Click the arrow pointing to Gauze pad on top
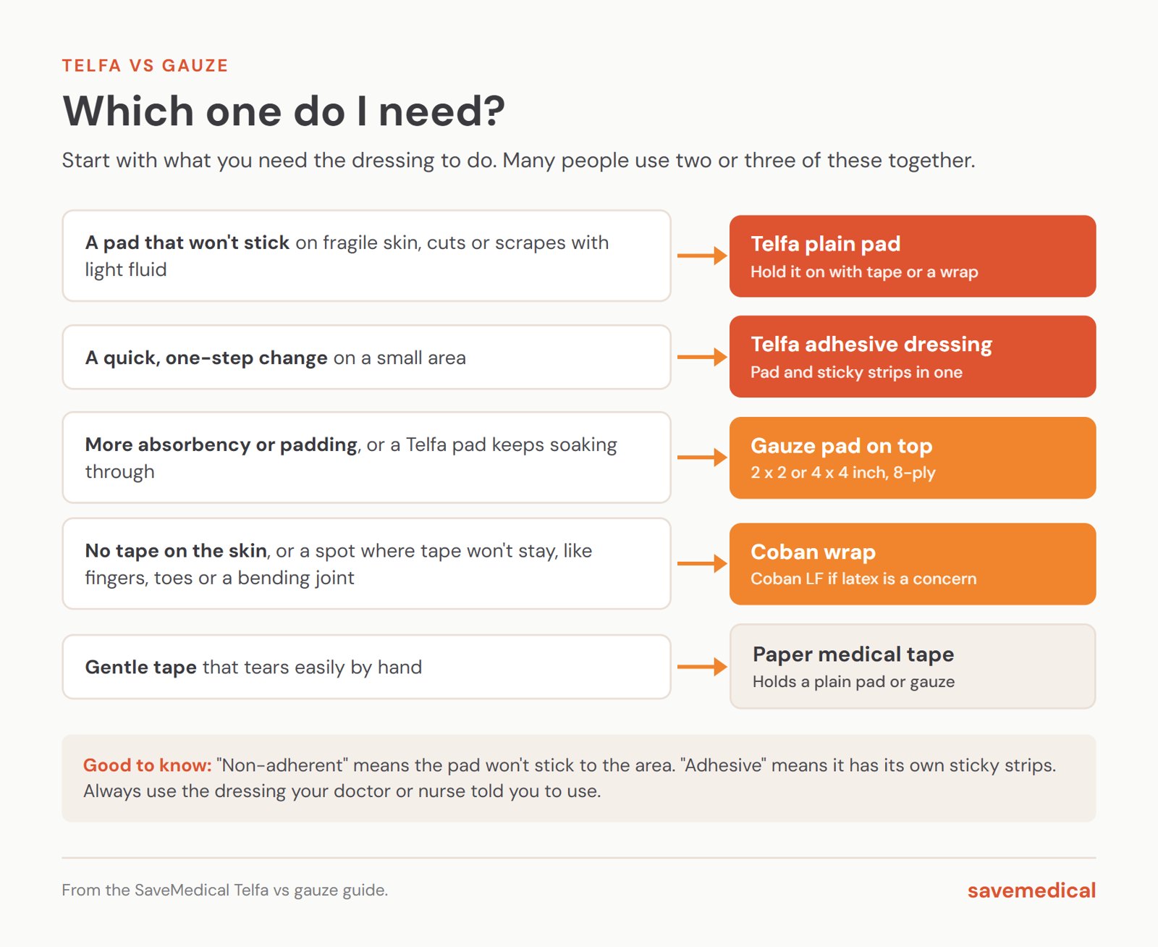The width and height of the screenshot is (1158, 947). (702, 458)
